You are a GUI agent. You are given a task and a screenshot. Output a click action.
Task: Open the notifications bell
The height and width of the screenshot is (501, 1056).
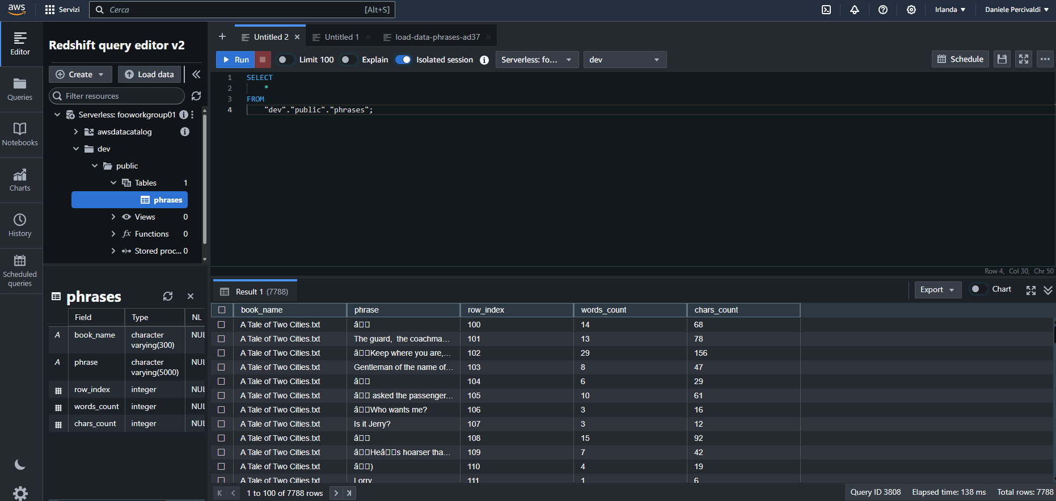pyautogui.click(x=855, y=10)
